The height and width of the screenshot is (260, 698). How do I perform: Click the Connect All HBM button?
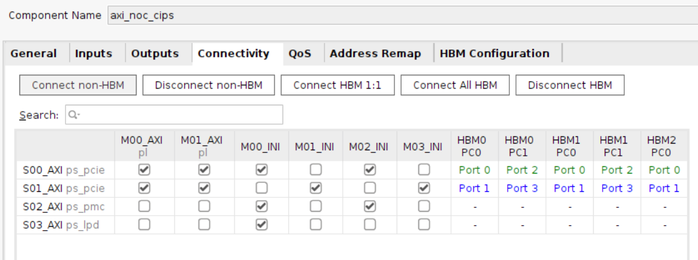click(455, 85)
